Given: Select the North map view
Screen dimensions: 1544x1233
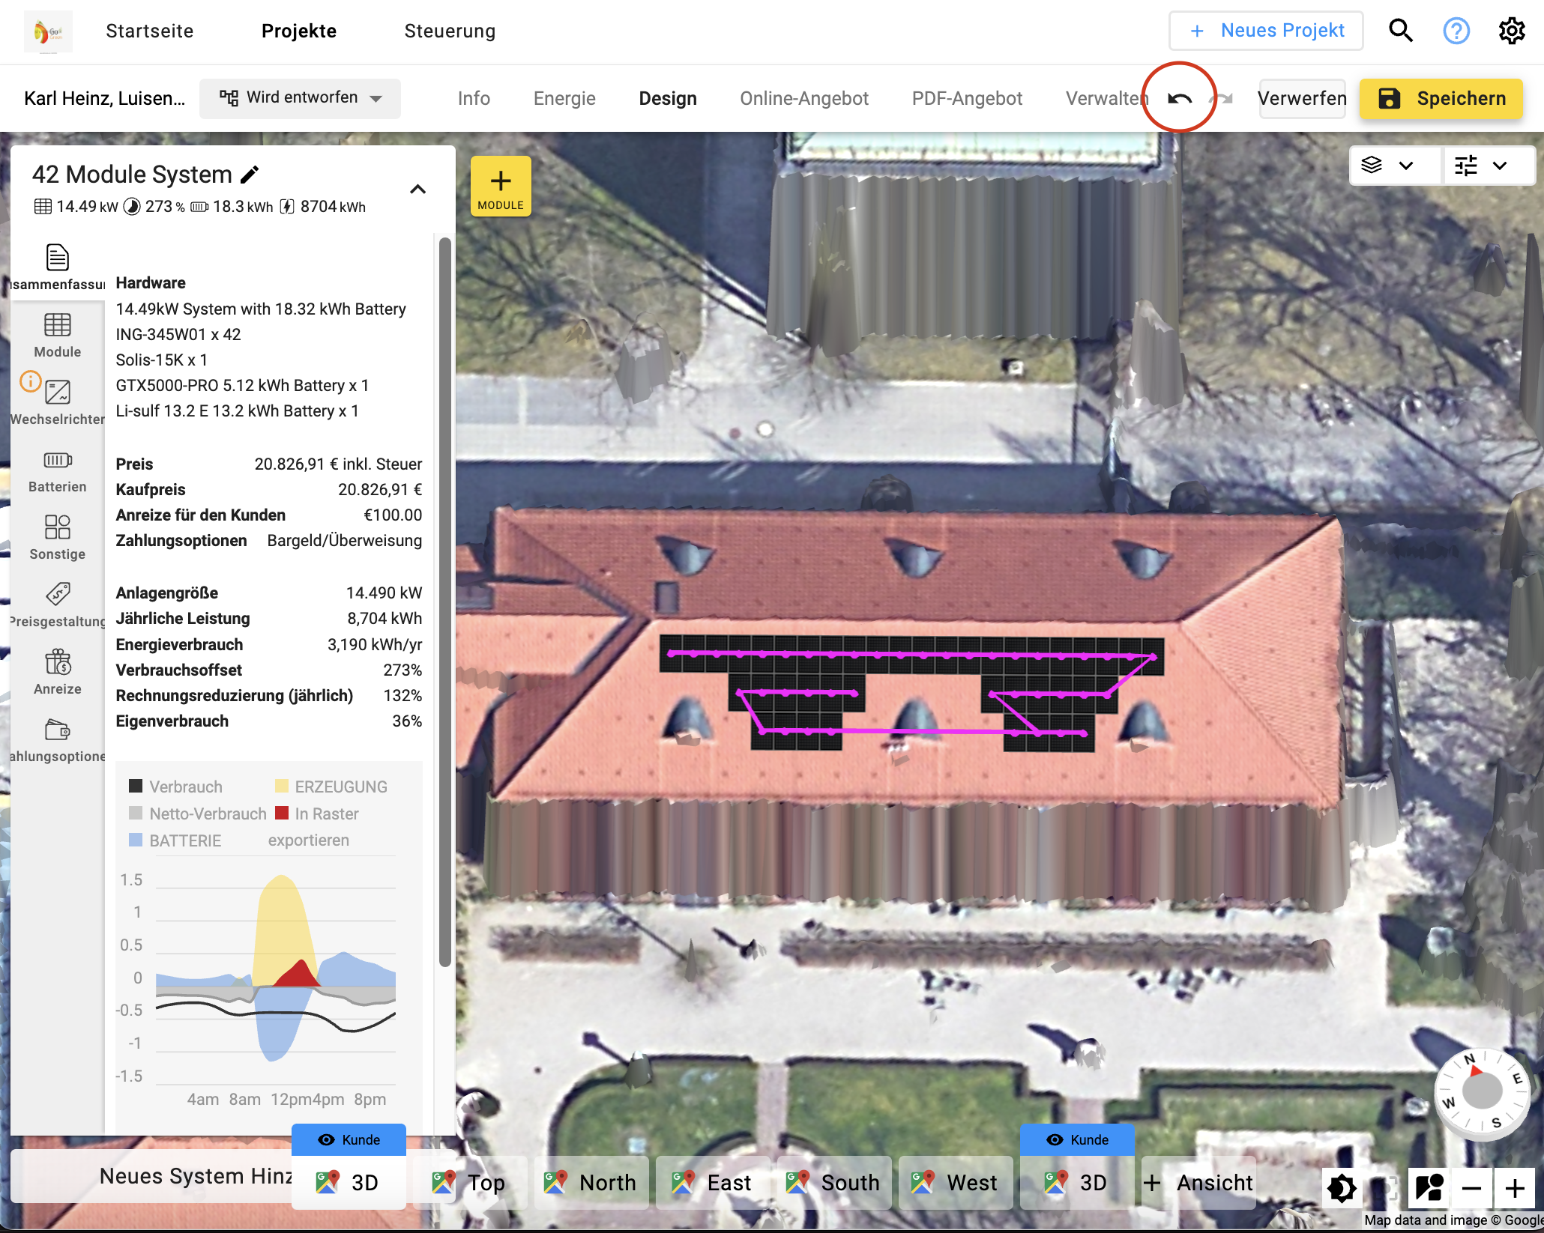Looking at the screenshot, I should coord(591,1183).
